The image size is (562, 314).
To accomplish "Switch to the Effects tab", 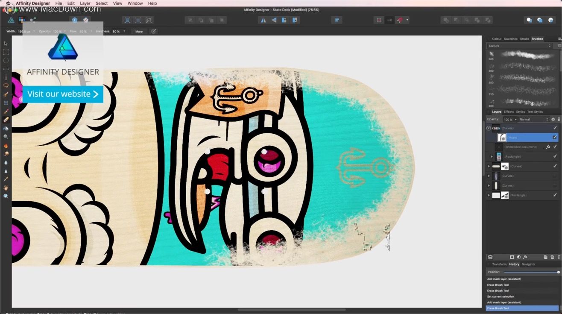I will [x=509, y=112].
